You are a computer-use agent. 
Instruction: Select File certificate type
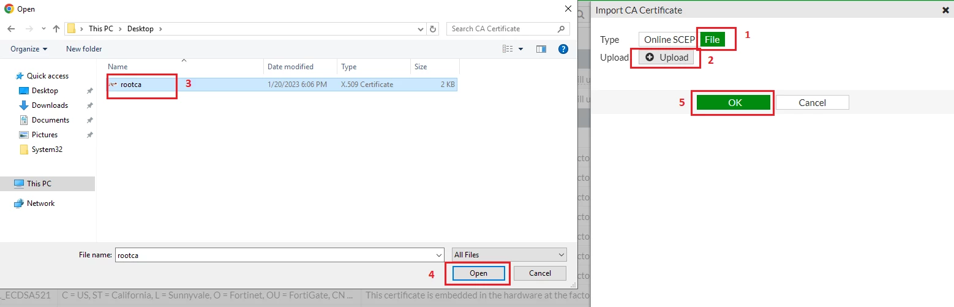[x=712, y=40]
